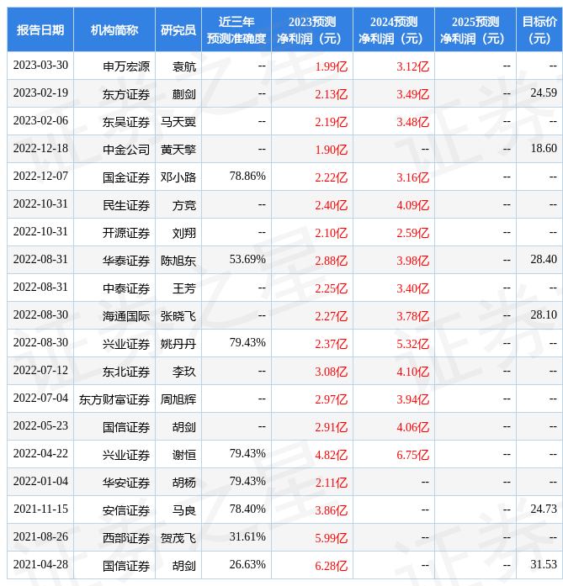The width and height of the screenshot is (563, 586).
Task: Click researcher 刘翔
Action: tap(183, 232)
